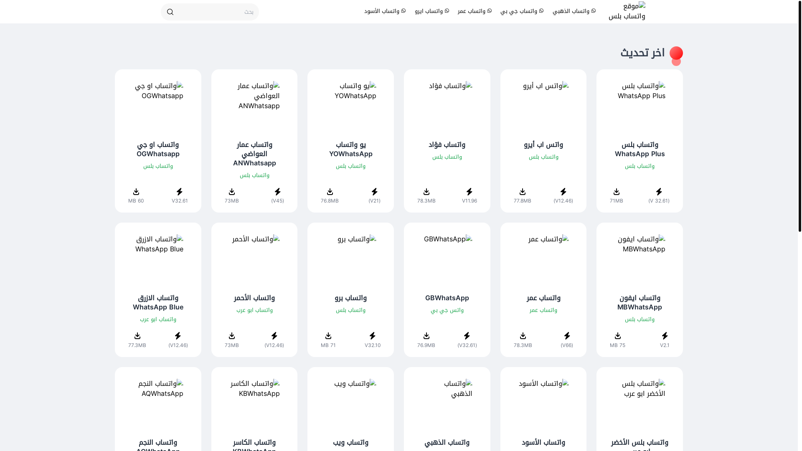
Task: Open واتساب فؤاد card title
Action: click(447, 144)
